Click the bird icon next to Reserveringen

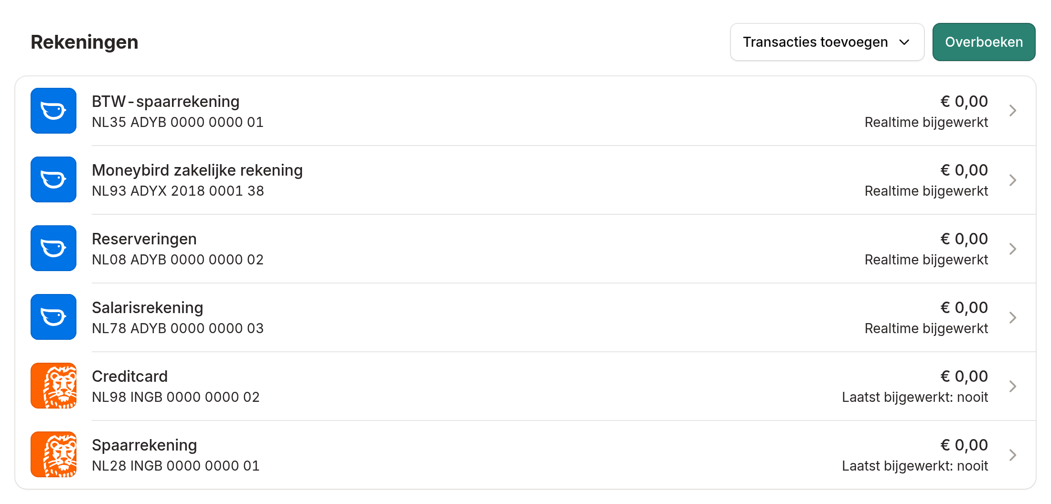pyautogui.click(x=54, y=248)
